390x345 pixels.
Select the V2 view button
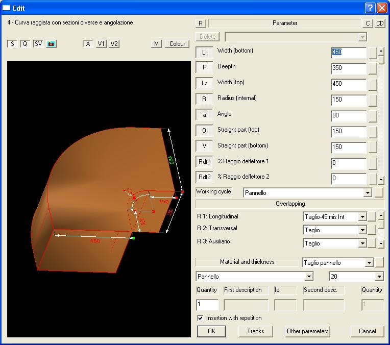pos(114,44)
